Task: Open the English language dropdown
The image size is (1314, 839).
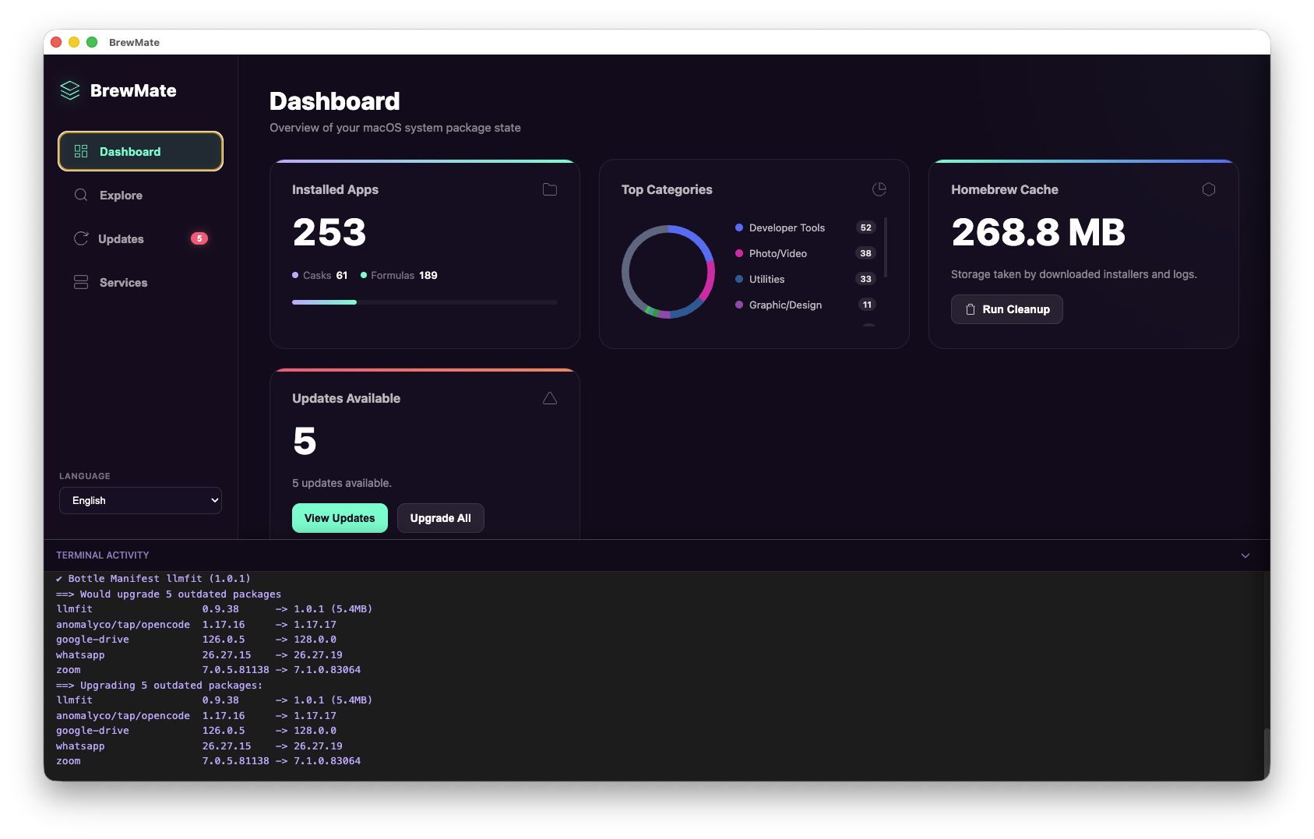Action: tap(140, 500)
